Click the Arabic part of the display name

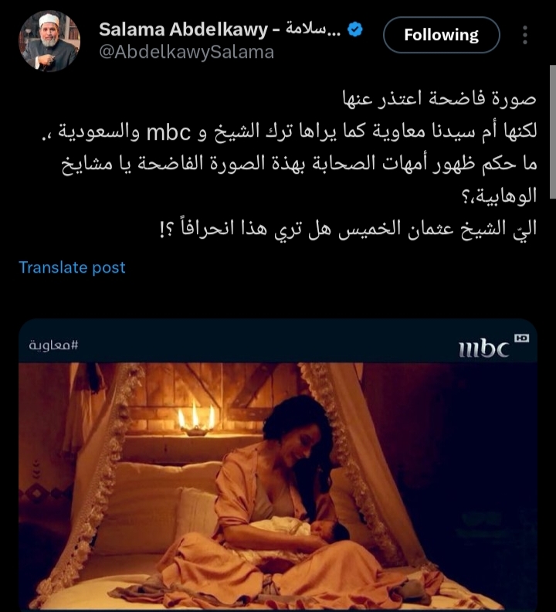[313, 29]
